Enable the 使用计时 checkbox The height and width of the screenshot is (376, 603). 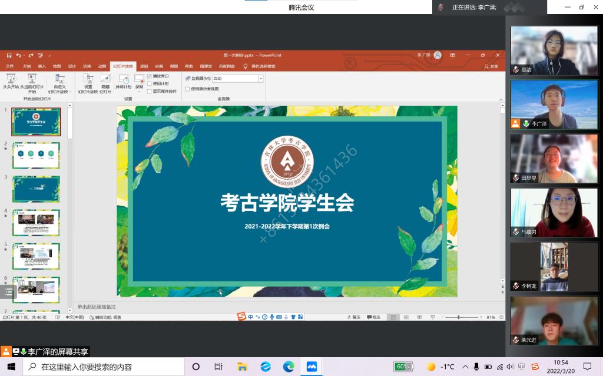150,83
